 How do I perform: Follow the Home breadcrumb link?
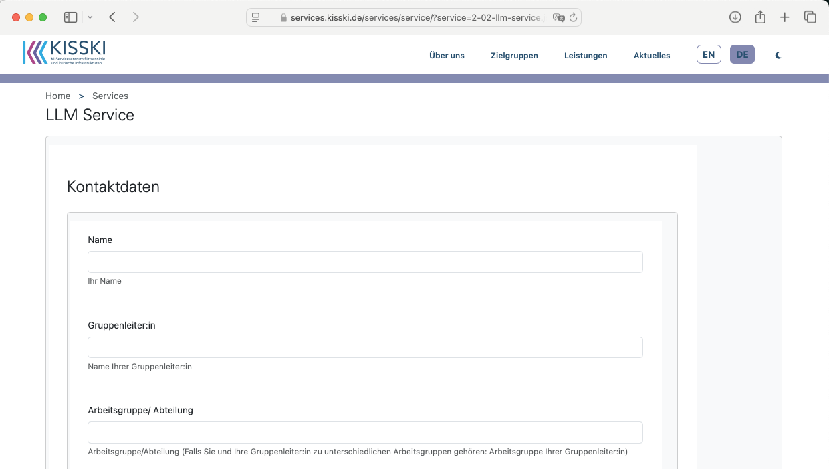(57, 96)
